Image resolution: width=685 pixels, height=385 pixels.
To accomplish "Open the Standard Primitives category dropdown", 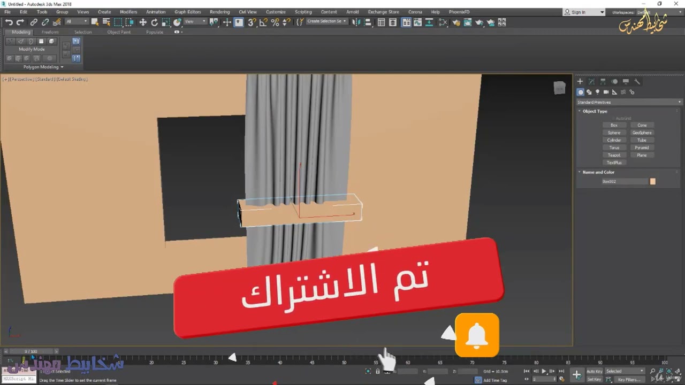I will pyautogui.click(x=629, y=102).
